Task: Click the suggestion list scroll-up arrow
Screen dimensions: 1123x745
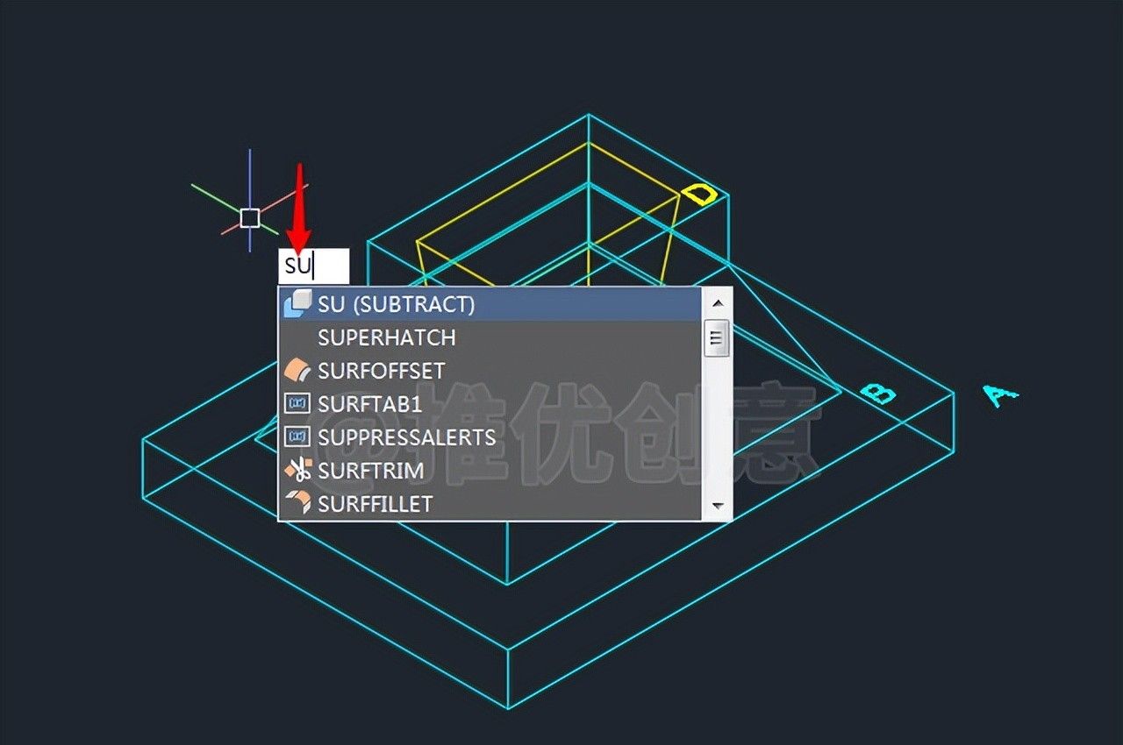Action: pyautogui.click(x=718, y=302)
